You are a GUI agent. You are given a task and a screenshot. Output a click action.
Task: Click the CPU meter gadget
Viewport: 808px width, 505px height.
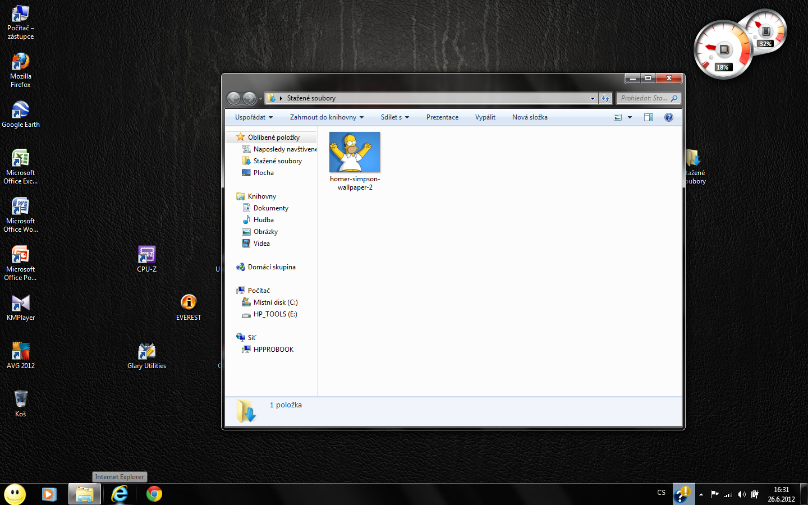[x=724, y=50]
